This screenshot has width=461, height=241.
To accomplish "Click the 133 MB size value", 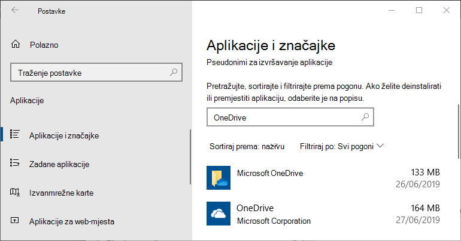I will click(425, 172).
